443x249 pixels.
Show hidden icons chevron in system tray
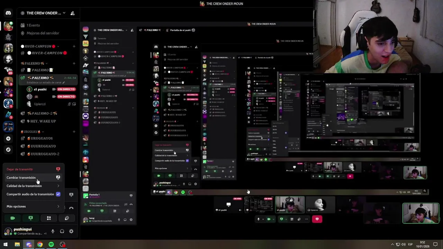(x=392, y=245)
